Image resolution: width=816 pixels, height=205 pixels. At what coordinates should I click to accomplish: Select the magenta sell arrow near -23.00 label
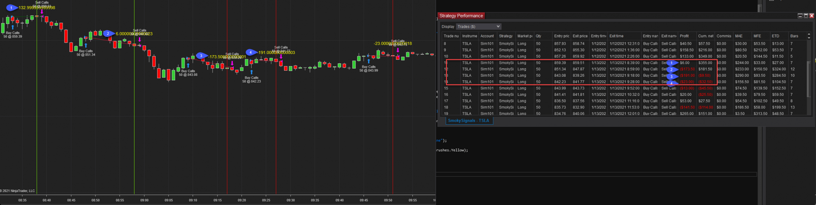(398, 50)
